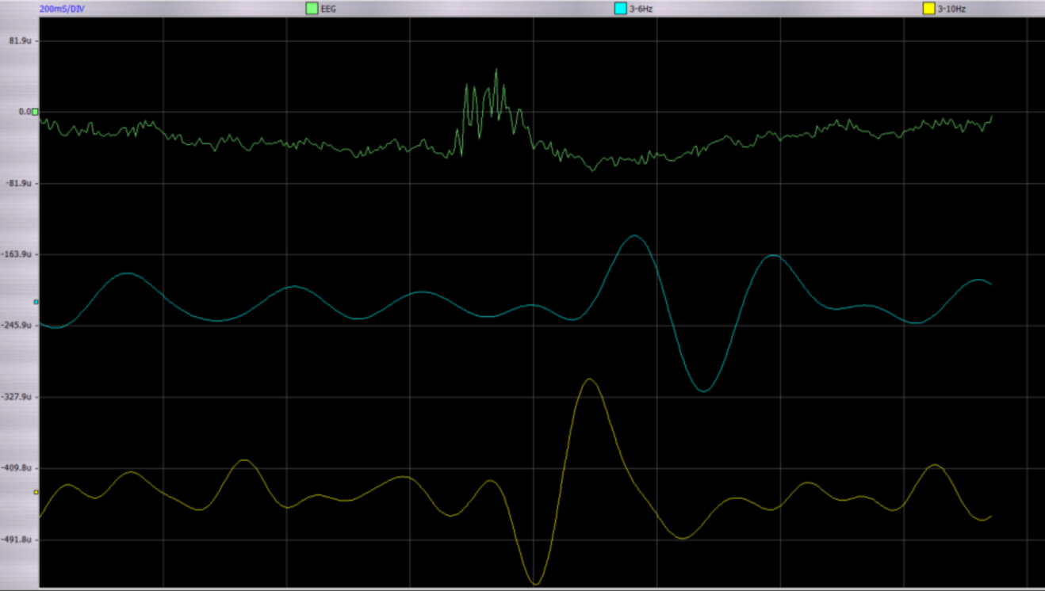Click the -163.9u axis value
1045x591 pixels.
17,254
